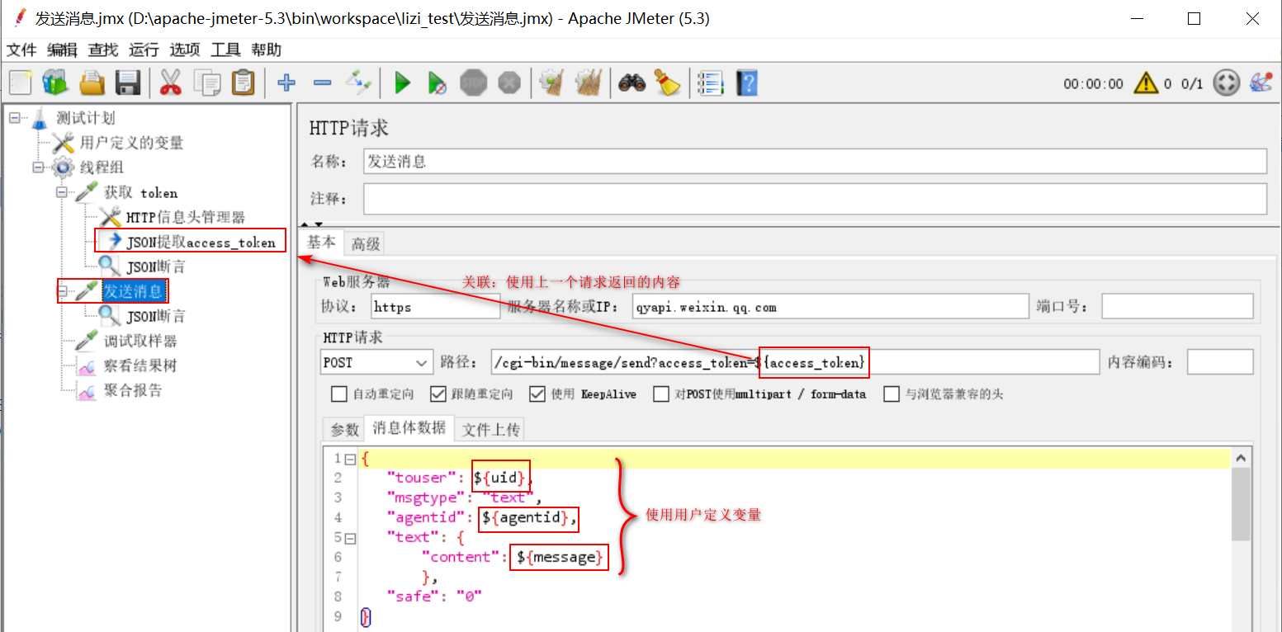Collapse the 获取 token tree node

61,192
